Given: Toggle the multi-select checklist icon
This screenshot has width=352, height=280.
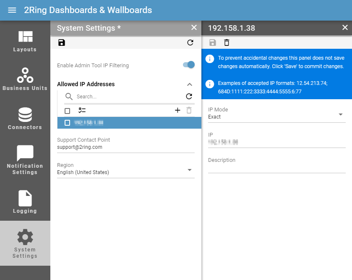Looking at the screenshot, I should [x=82, y=111].
